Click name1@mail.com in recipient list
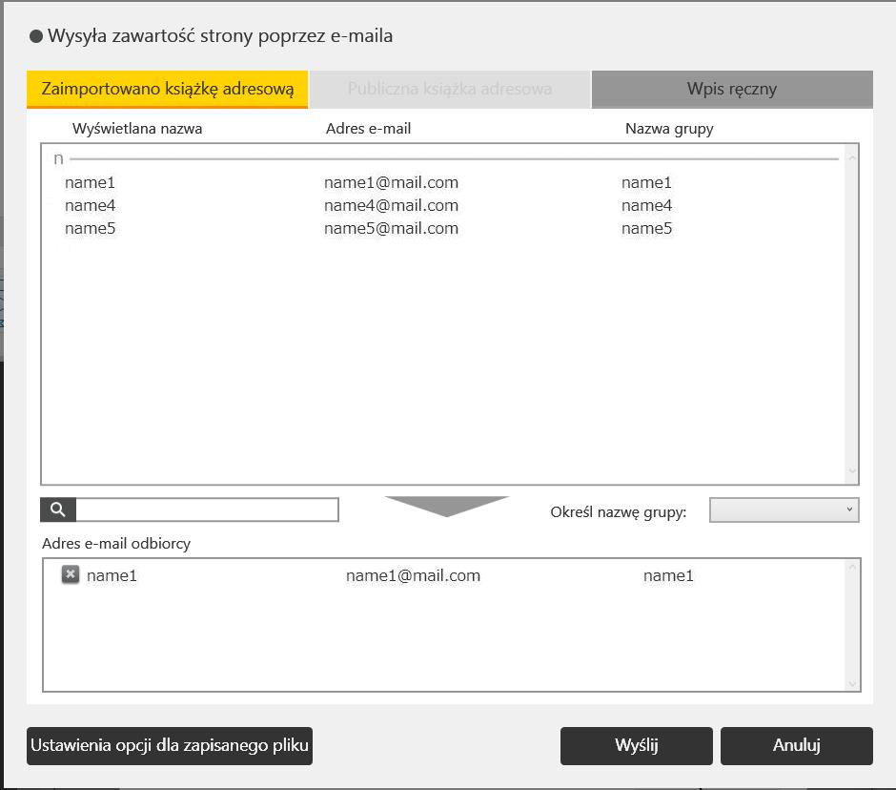The width and height of the screenshot is (896, 790). 413,575
